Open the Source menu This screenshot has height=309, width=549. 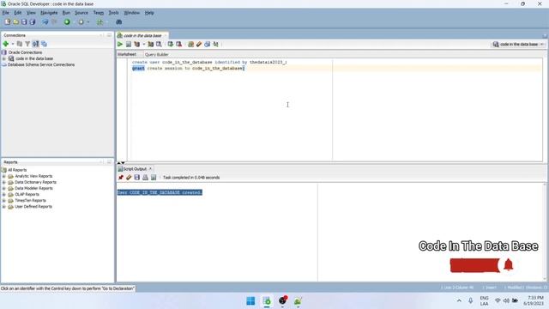(81, 13)
